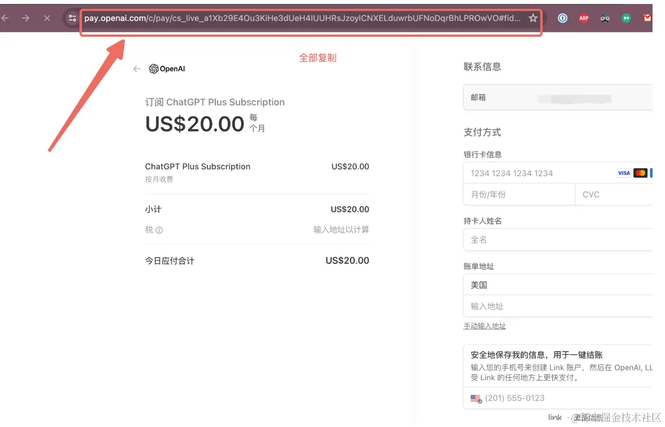
Task: Click the 按月收费 text
Action: (x=159, y=180)
